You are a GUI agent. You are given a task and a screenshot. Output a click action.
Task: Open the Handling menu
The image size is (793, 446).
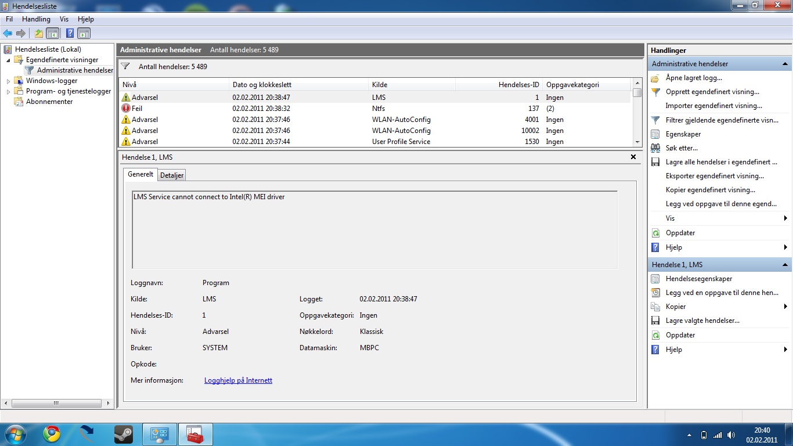click(36, 19)
